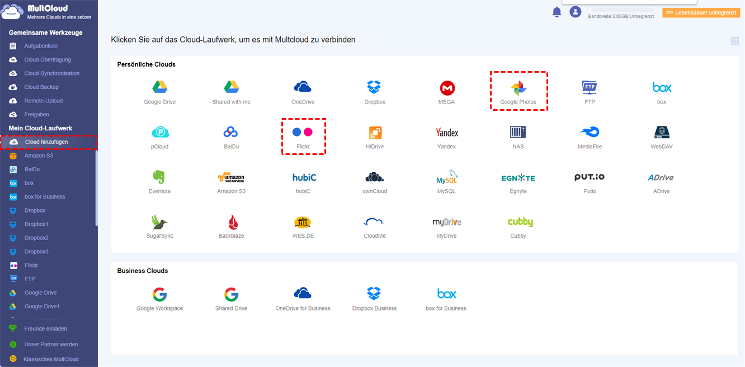Image resolution: width=745 pixels, height=367 pixels.
Task: Select the Backblaze icon
Action: (x=233, y=222)
